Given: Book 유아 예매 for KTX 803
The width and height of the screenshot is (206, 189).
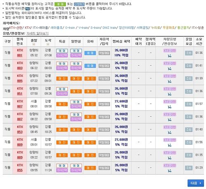Looking at the screenshot, I should [90, 66].
